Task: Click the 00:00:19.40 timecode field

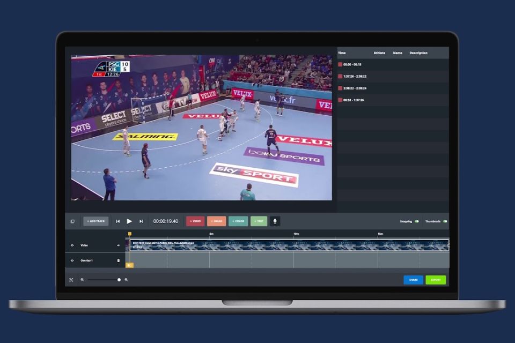Action: point(166,221)
